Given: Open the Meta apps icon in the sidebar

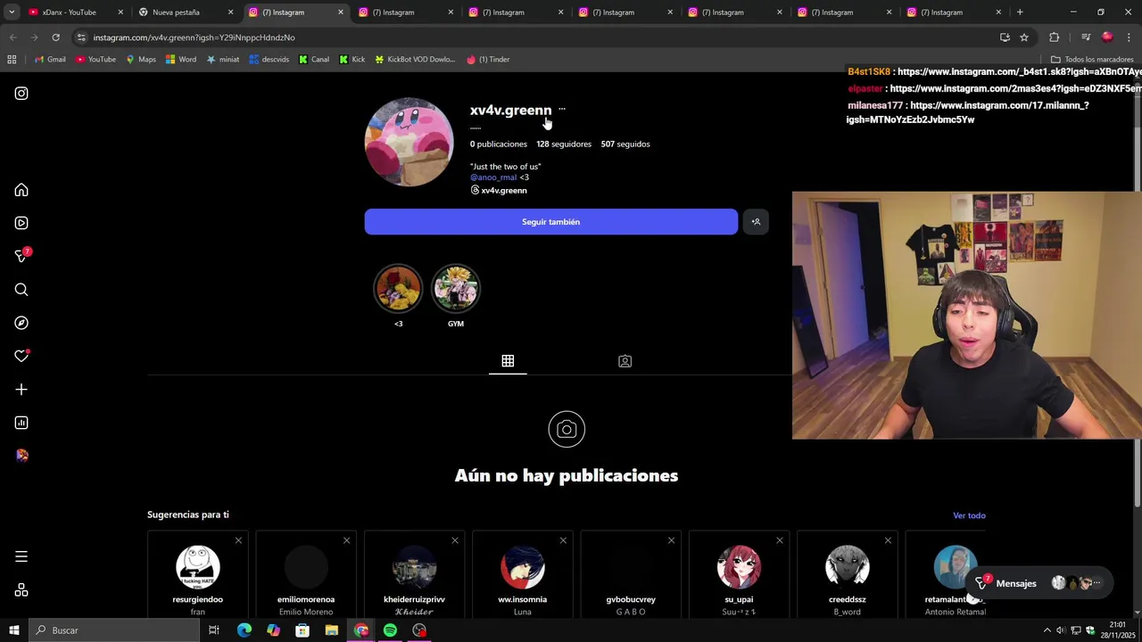Looking at the screenshot, I should pos(21,590).
